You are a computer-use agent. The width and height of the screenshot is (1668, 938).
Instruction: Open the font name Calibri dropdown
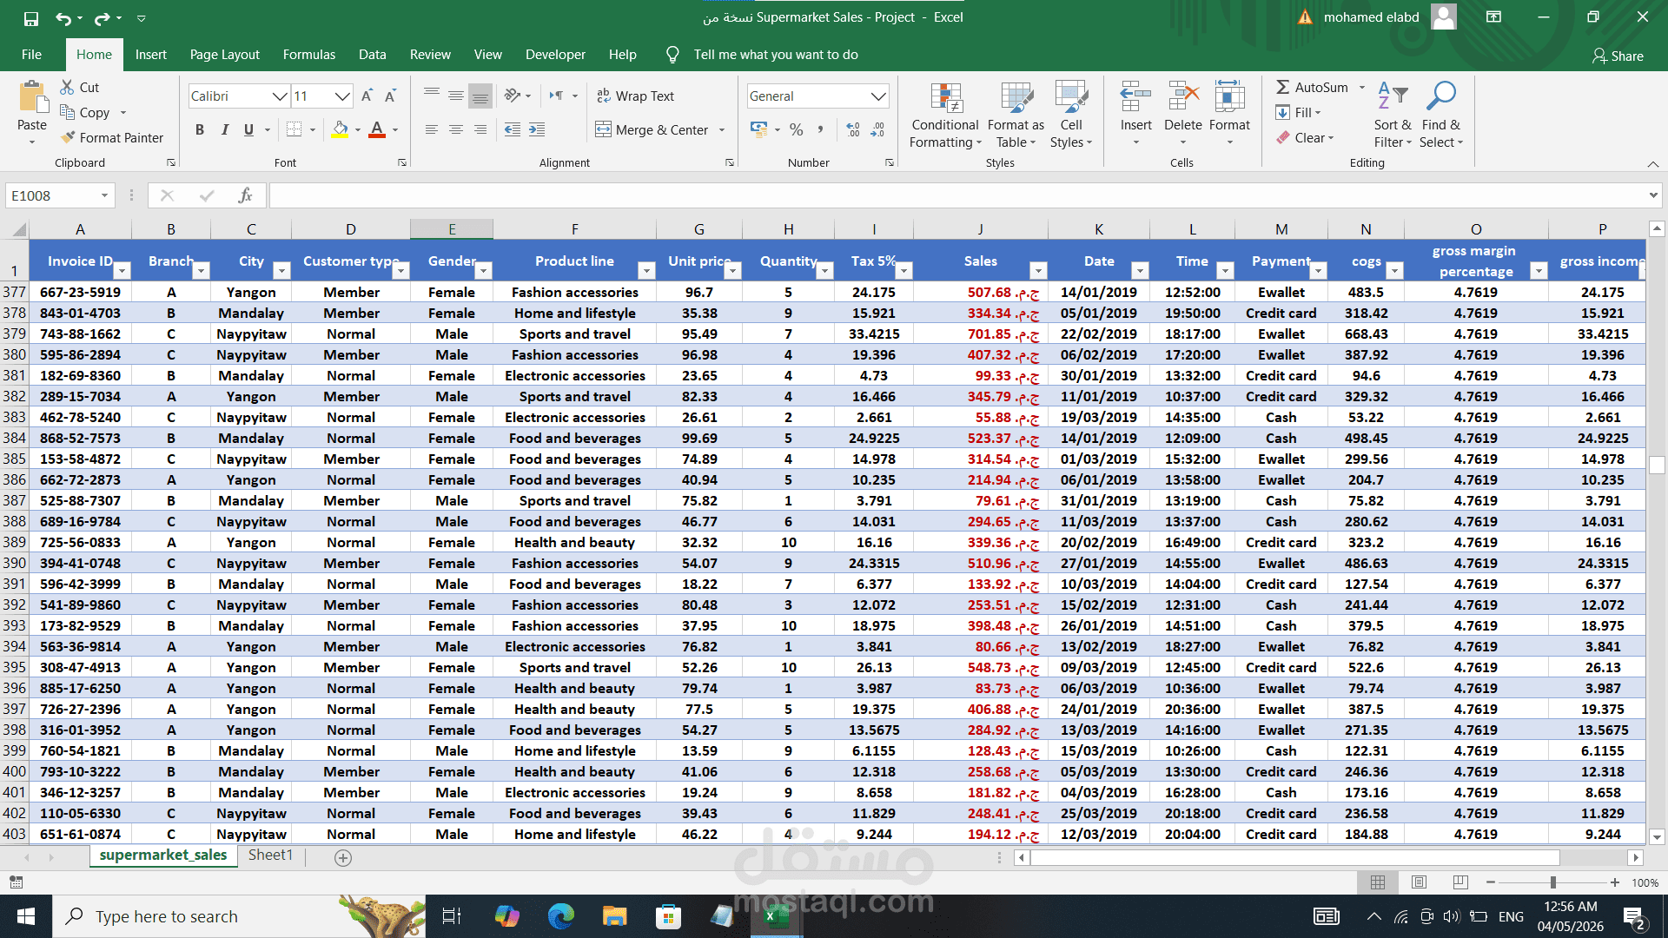tap(280, 96)
